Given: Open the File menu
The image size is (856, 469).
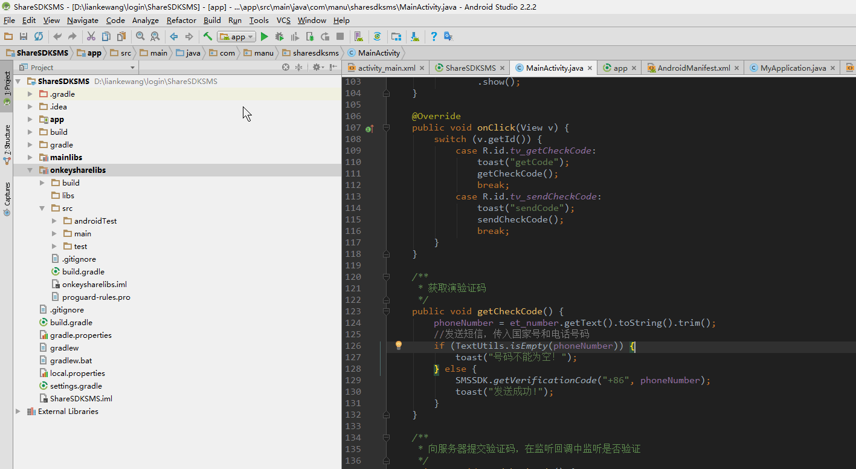Looking at the screenshot, I should 9,21.
